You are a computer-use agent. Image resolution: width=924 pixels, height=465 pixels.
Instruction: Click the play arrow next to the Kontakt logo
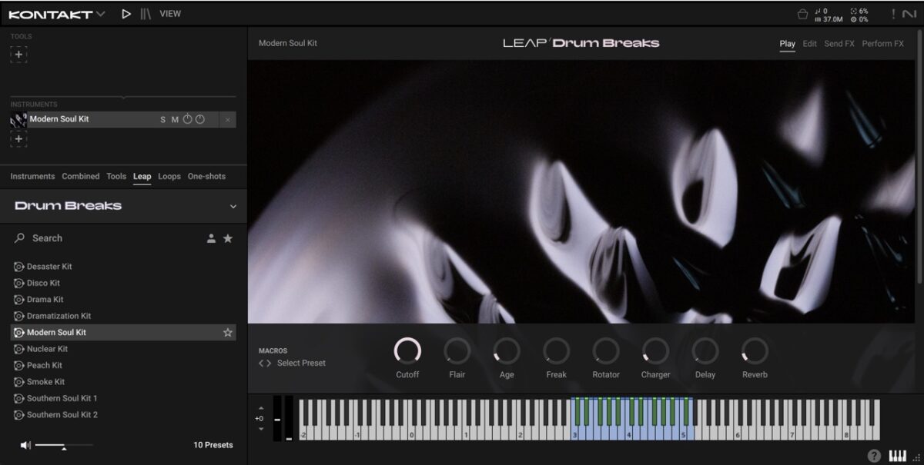click(126, 14)
